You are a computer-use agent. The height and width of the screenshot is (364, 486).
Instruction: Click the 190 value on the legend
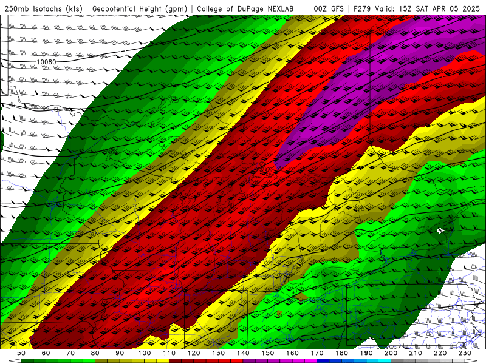pyautogui.click(x=366, y=353)
